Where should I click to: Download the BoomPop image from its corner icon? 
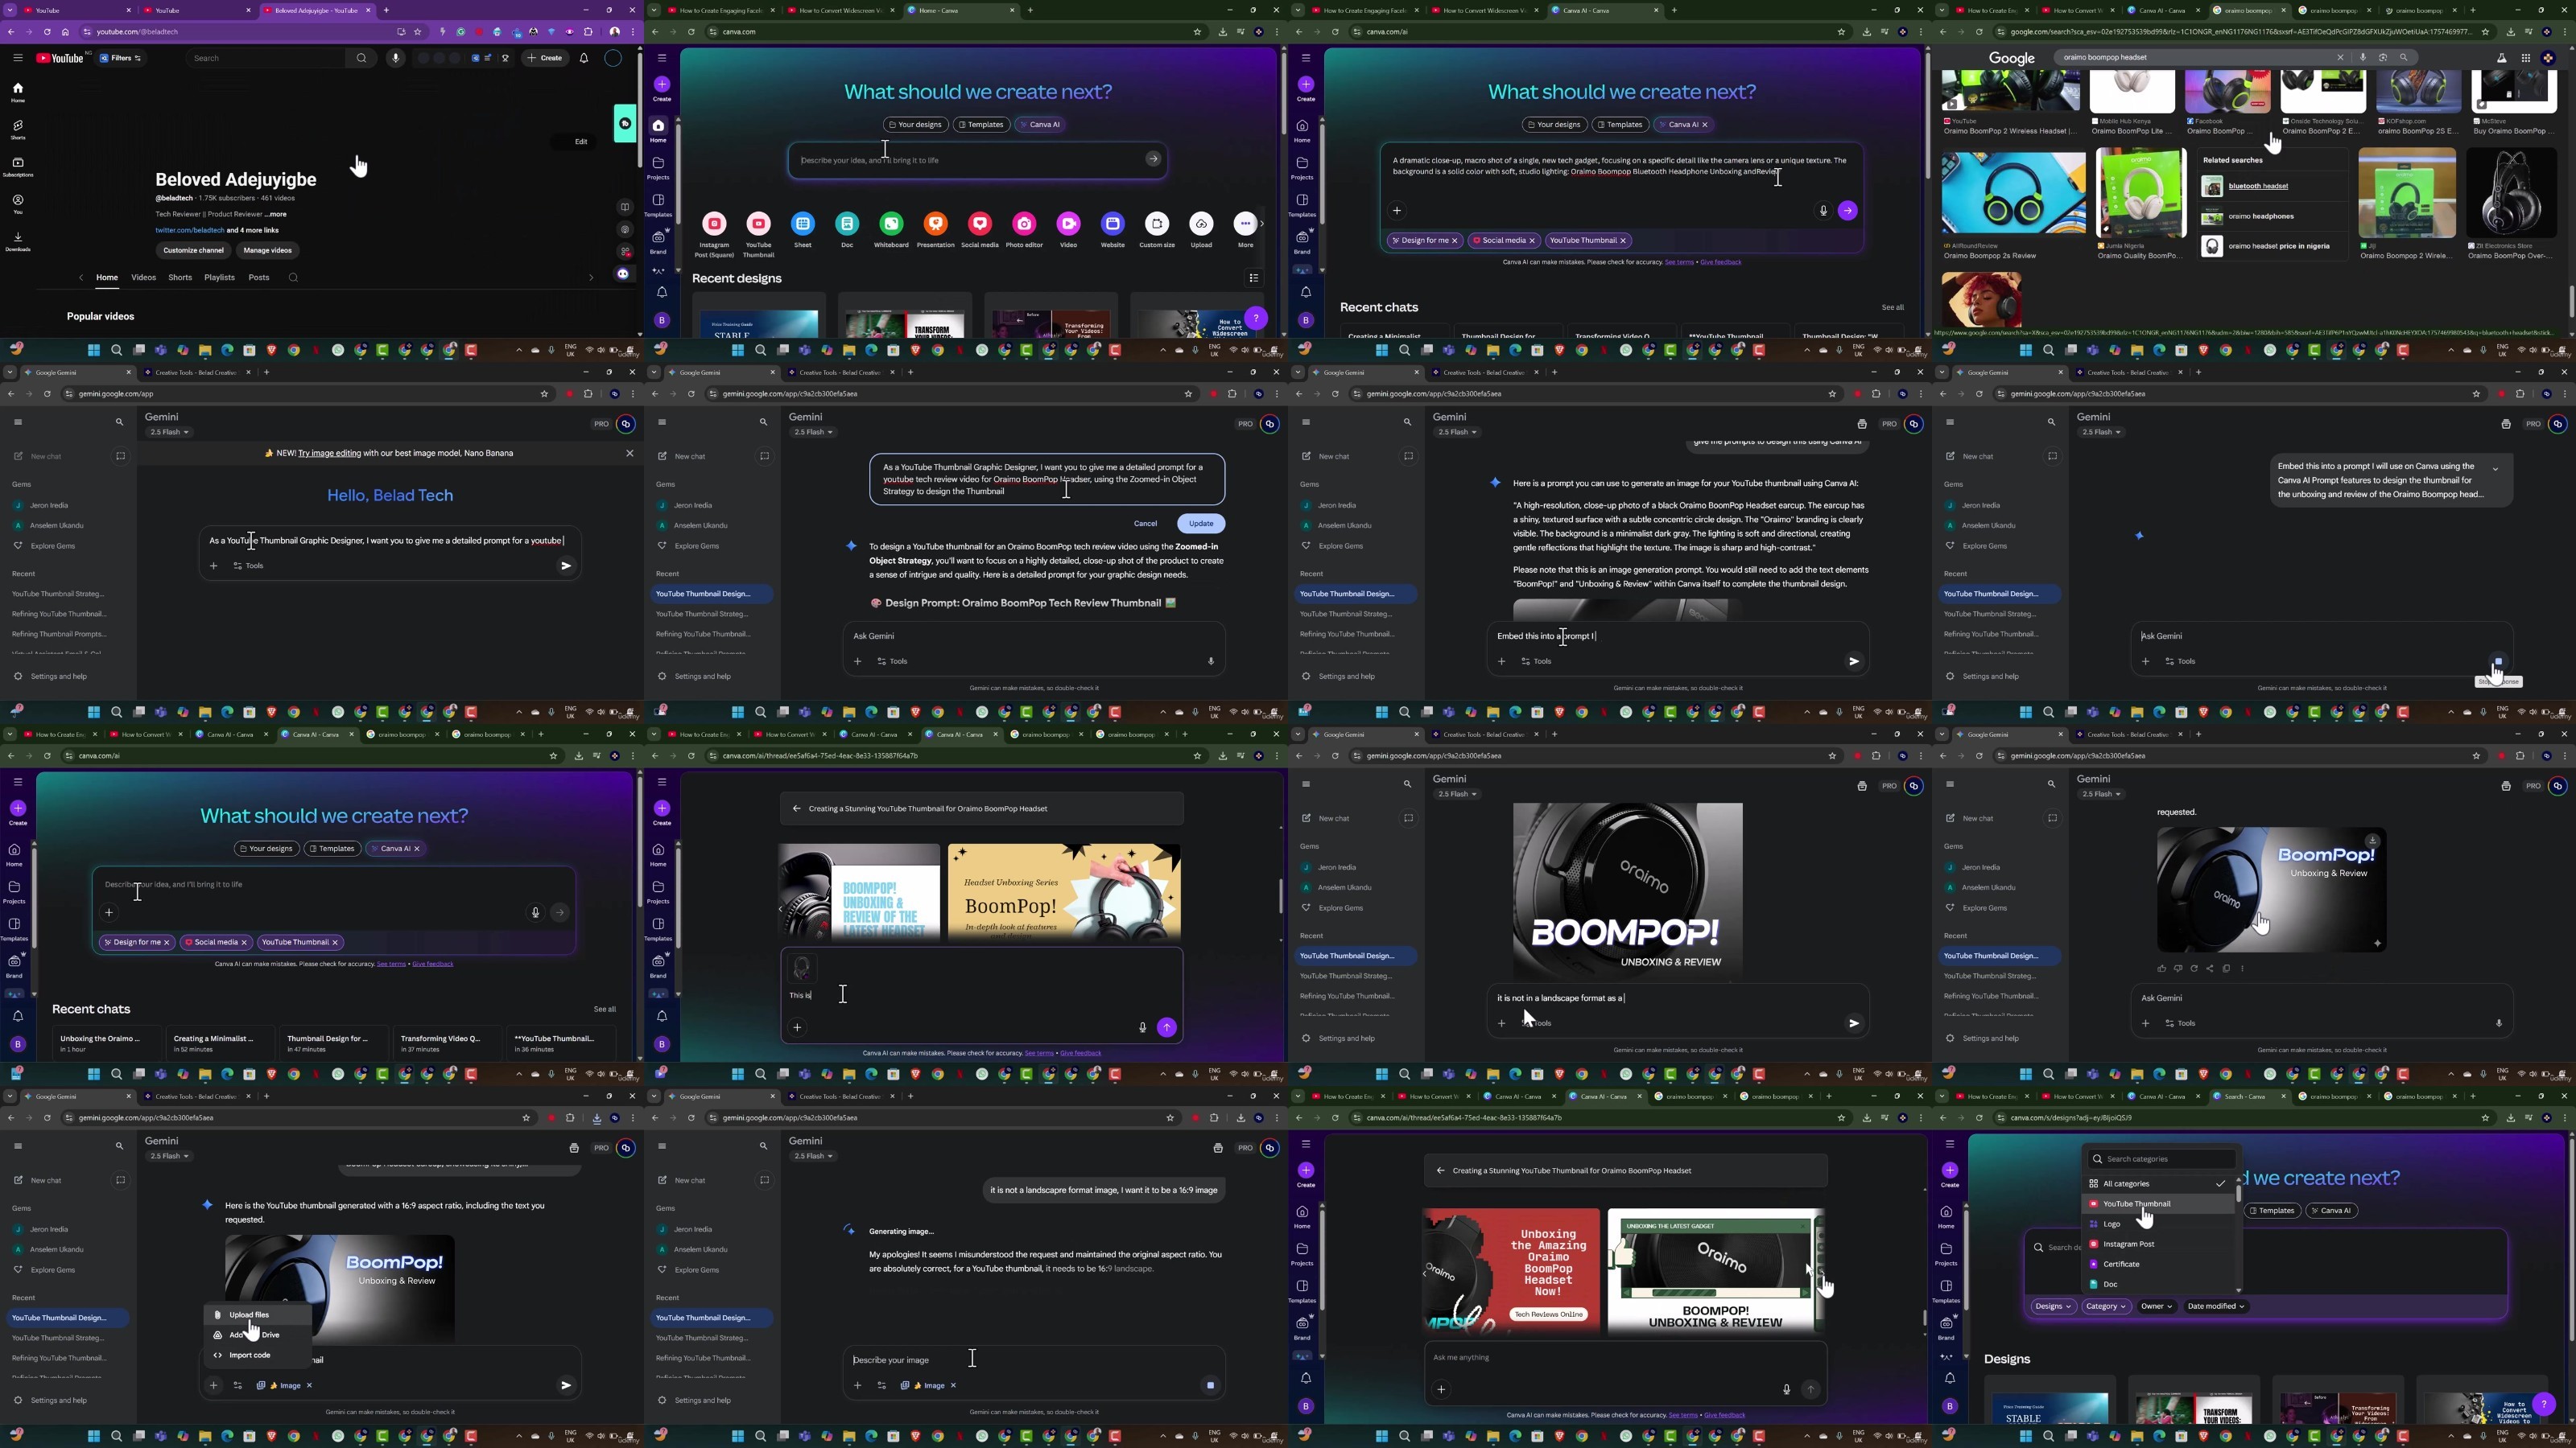click(x=2372, y=841)
